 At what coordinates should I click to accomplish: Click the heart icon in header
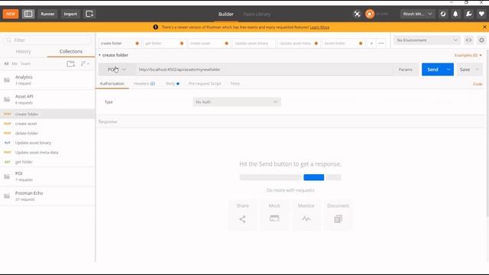click(x=481, y=14)
